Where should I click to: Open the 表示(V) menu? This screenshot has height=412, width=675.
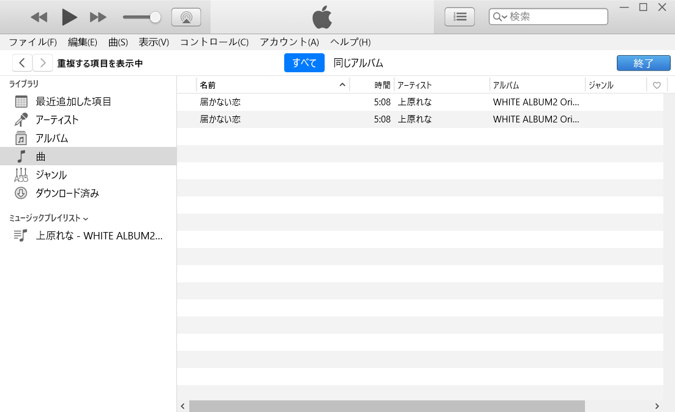point(154,42)
